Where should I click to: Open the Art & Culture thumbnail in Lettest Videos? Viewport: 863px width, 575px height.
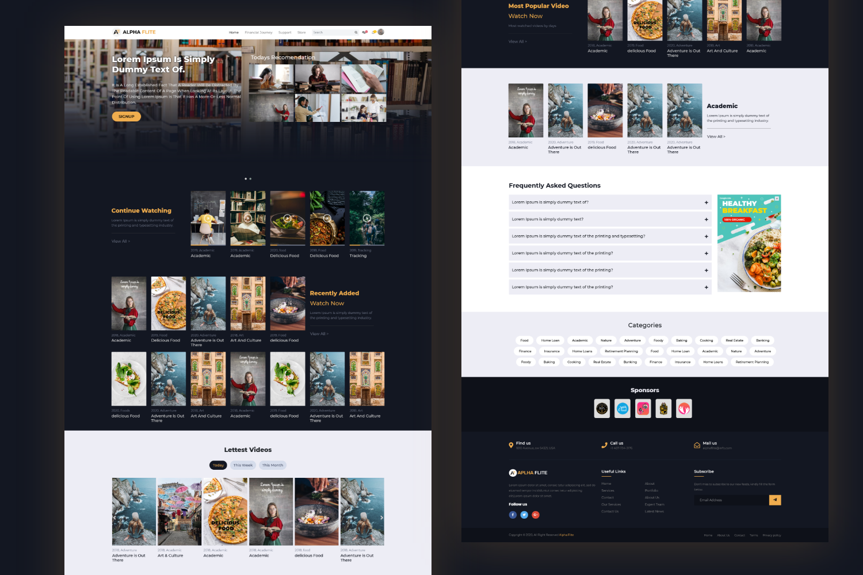click(180, 512)
